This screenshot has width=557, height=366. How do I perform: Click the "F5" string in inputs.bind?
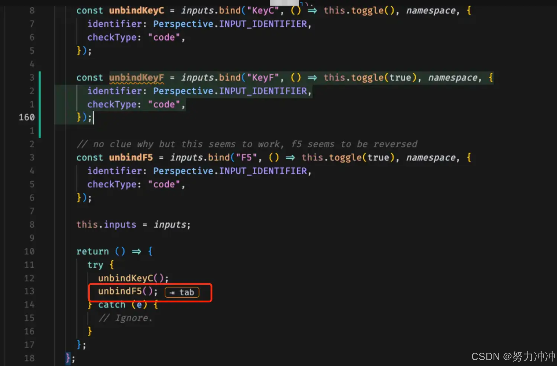pyautogui.click(x=246, y=158)
